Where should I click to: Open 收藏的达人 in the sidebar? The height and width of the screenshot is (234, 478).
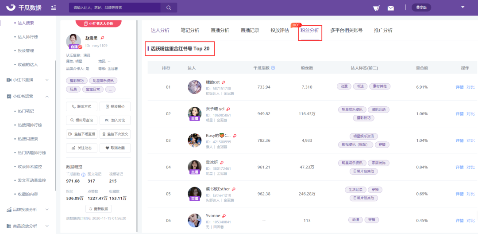[x=28, y=65]
